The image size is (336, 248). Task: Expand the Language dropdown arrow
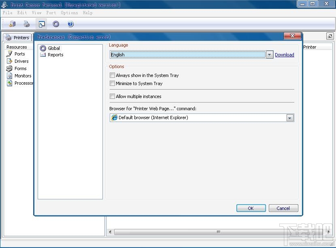[x=269, y=55]
